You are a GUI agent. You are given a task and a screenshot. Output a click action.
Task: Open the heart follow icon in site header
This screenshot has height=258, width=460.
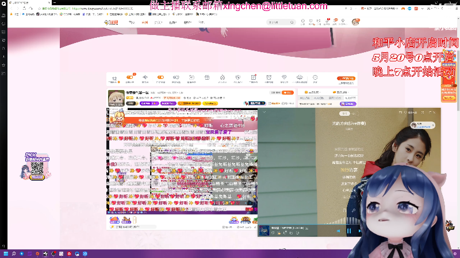(x=310, y=21)
